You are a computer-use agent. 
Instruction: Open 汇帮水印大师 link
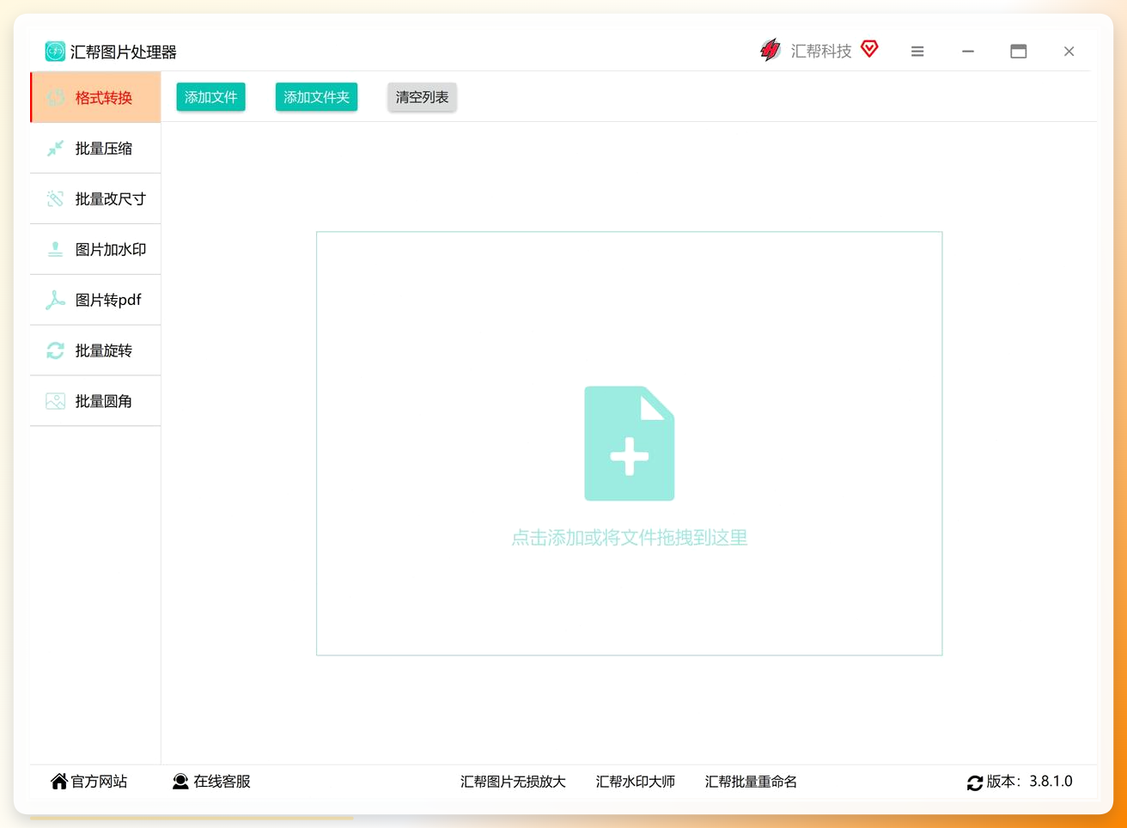[x=636, y=782]
